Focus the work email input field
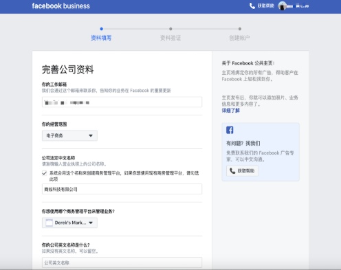Screen dimensions: 341x270 tap(122, 102)
